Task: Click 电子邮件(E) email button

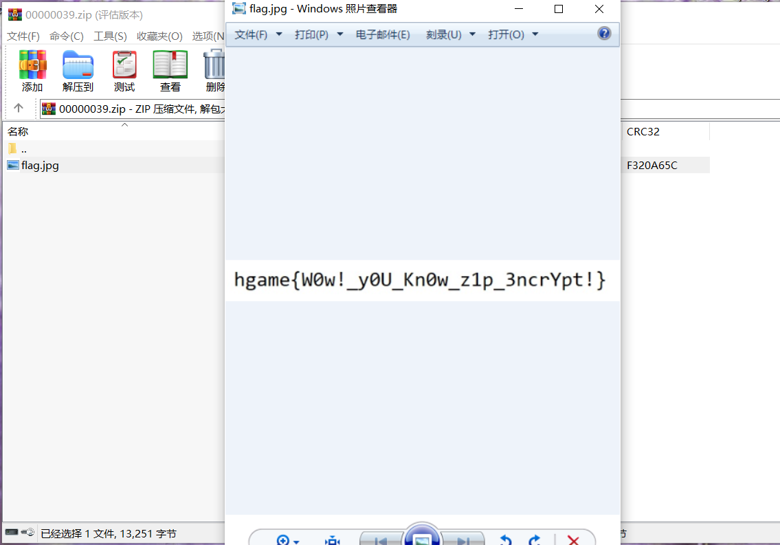Action: [x=383, y=34]
